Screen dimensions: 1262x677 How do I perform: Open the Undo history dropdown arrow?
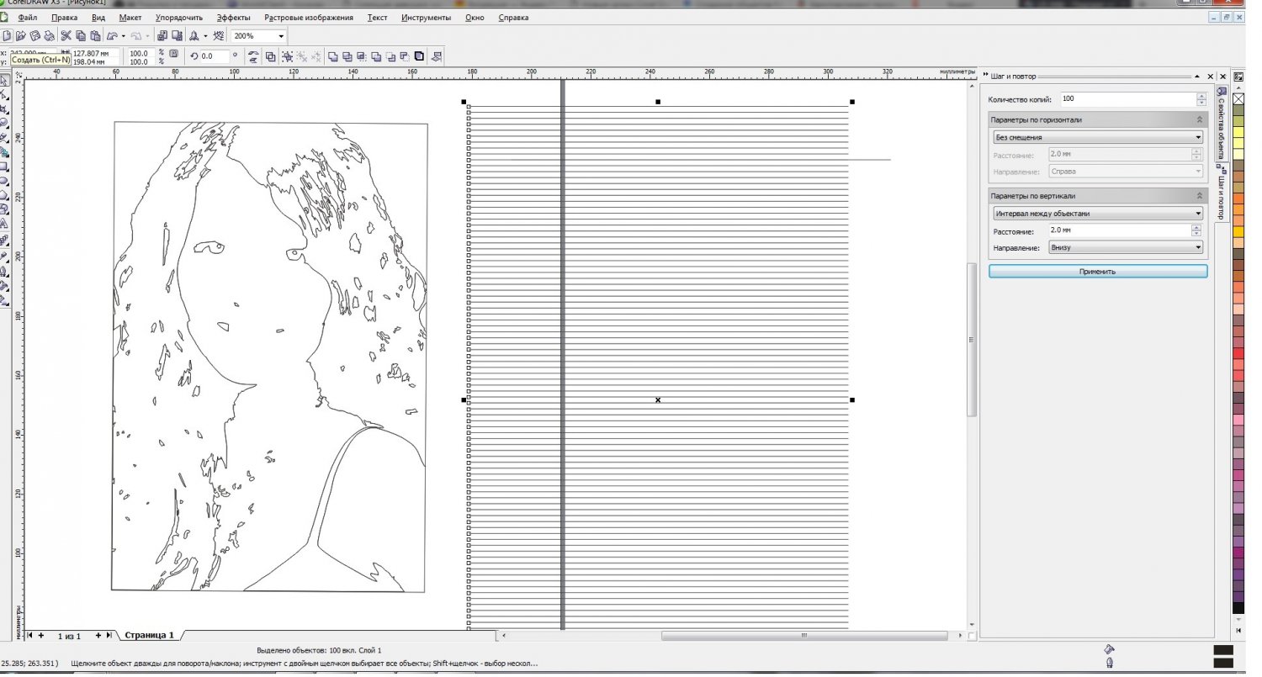coord(124,36)
